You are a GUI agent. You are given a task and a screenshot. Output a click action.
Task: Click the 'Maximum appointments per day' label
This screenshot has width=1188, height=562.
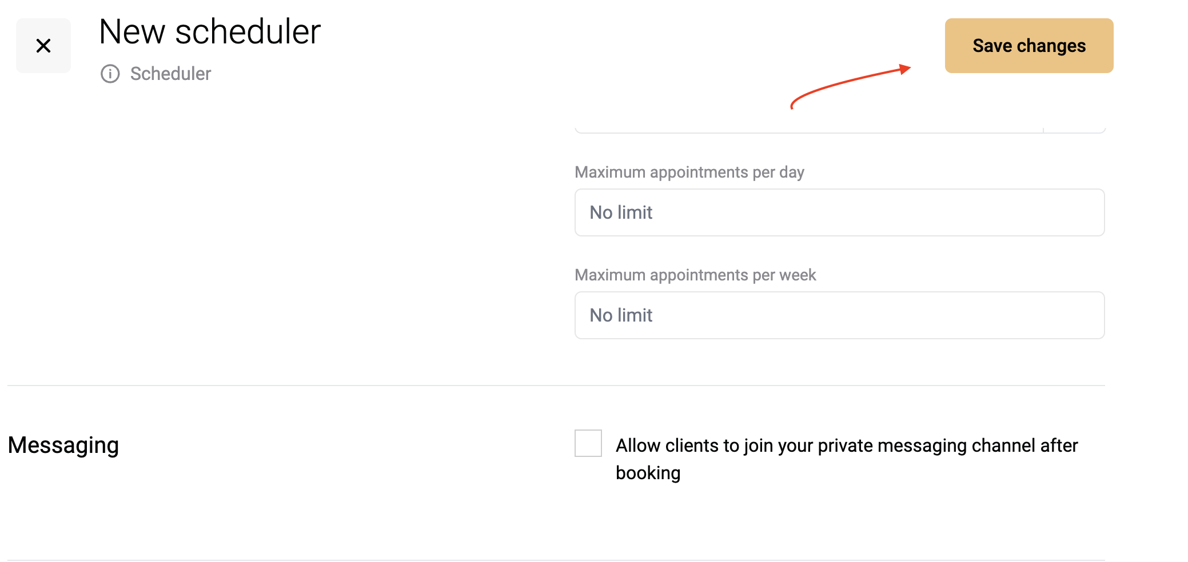pyautogui.click(x=689, y=172)
